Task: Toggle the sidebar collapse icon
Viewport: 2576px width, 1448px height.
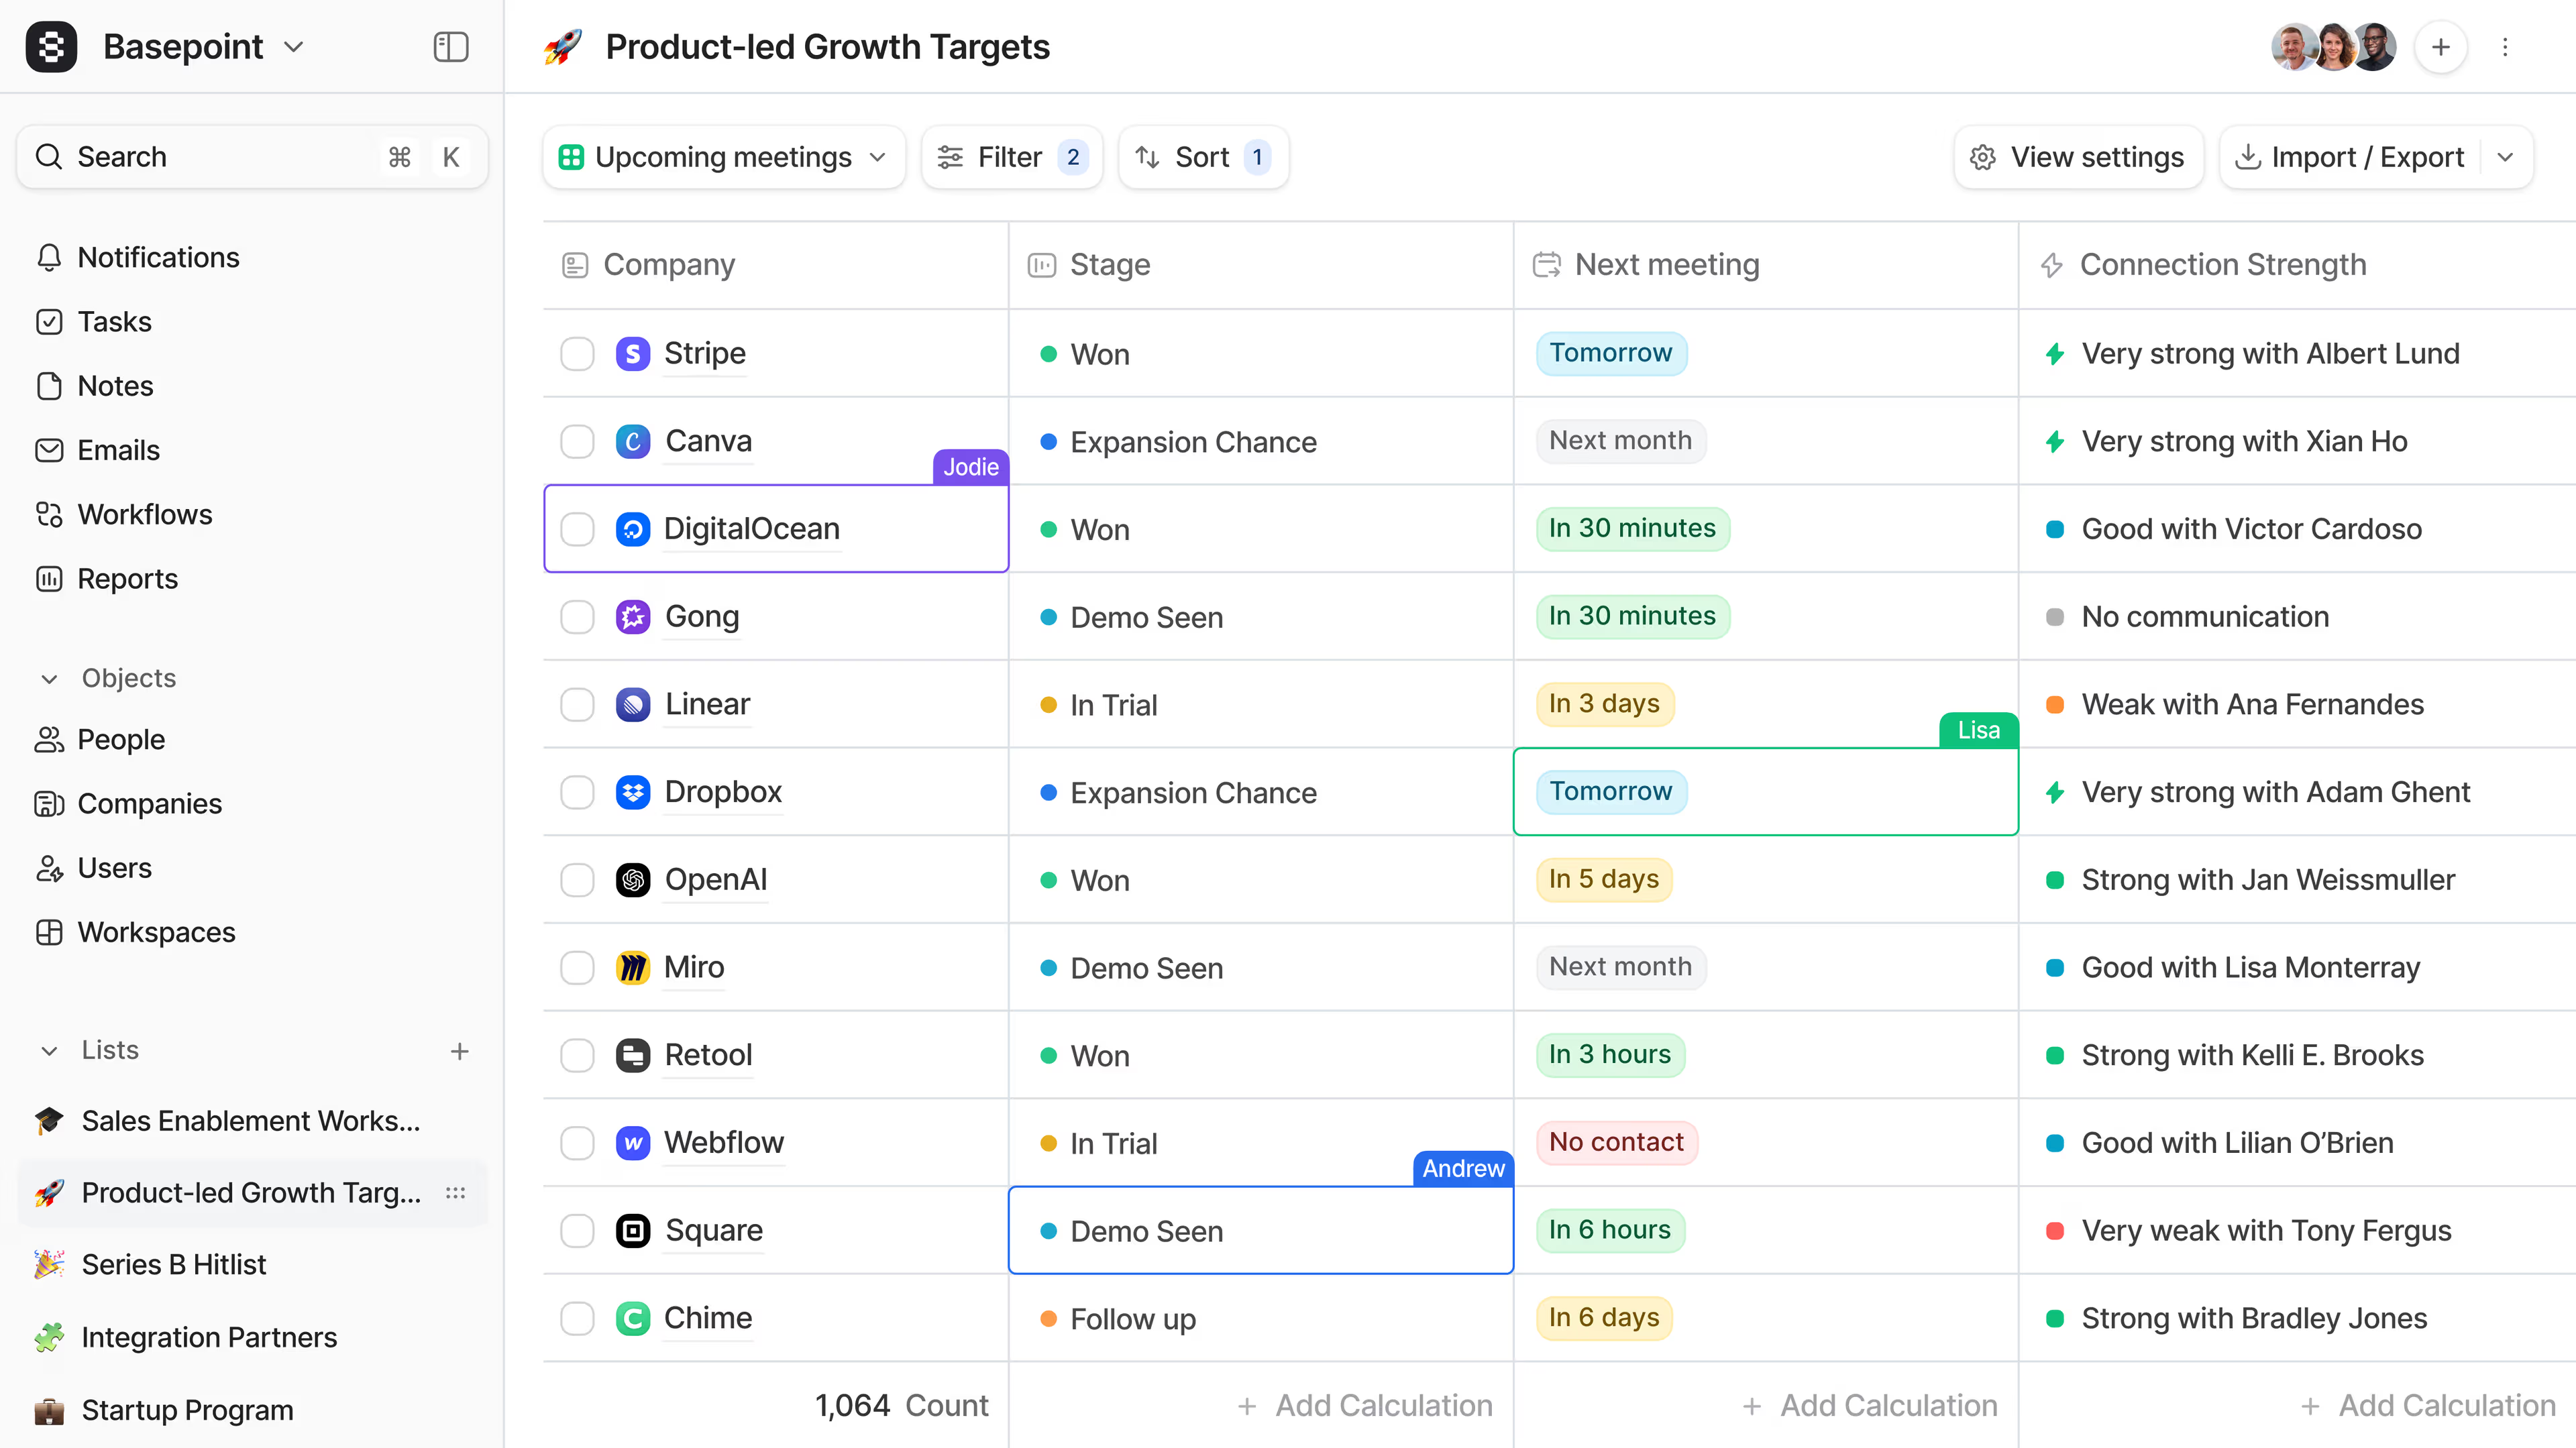Action: [450, 47]
